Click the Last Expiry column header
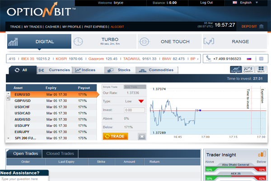 tap(66, 162)
